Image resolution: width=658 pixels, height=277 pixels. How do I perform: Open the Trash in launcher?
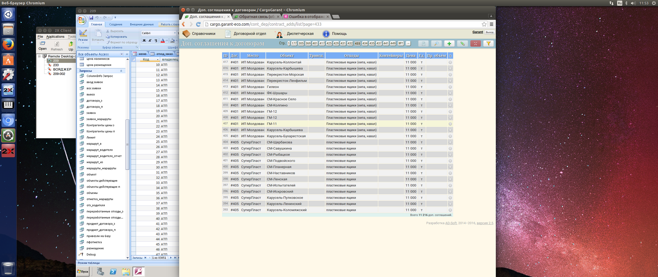click(x=8, y=268)
